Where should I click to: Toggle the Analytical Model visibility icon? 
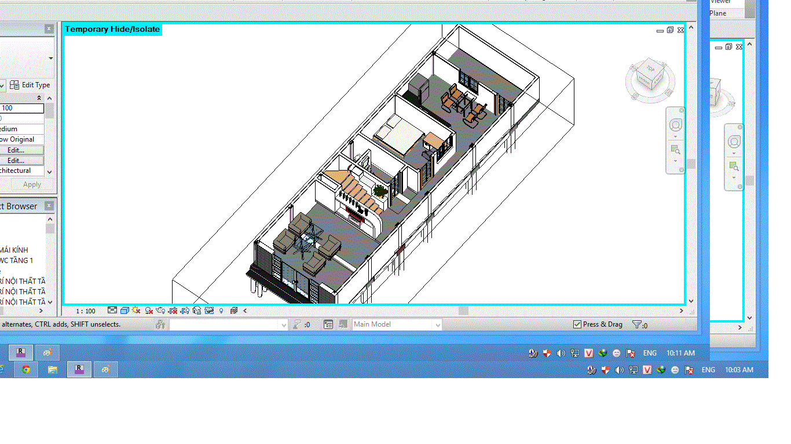pos(234,310)
